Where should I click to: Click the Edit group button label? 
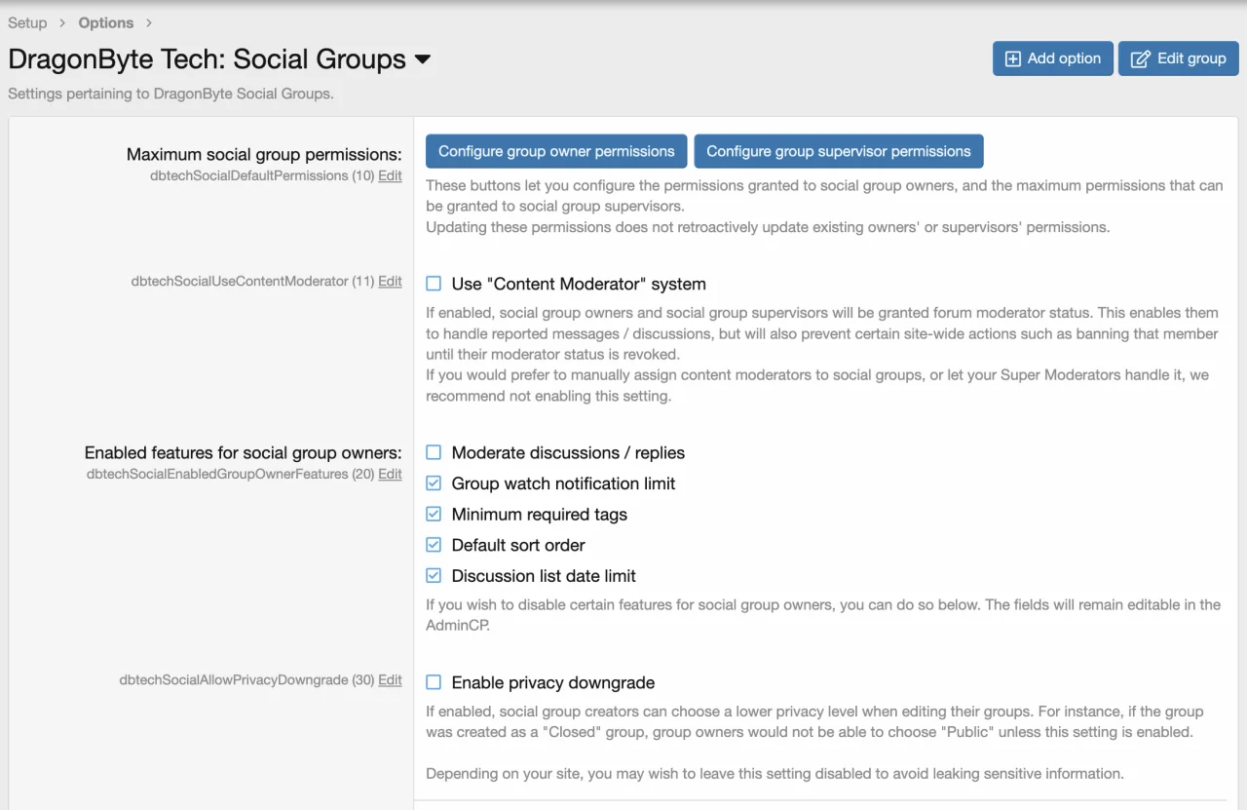click(1191, 58)
